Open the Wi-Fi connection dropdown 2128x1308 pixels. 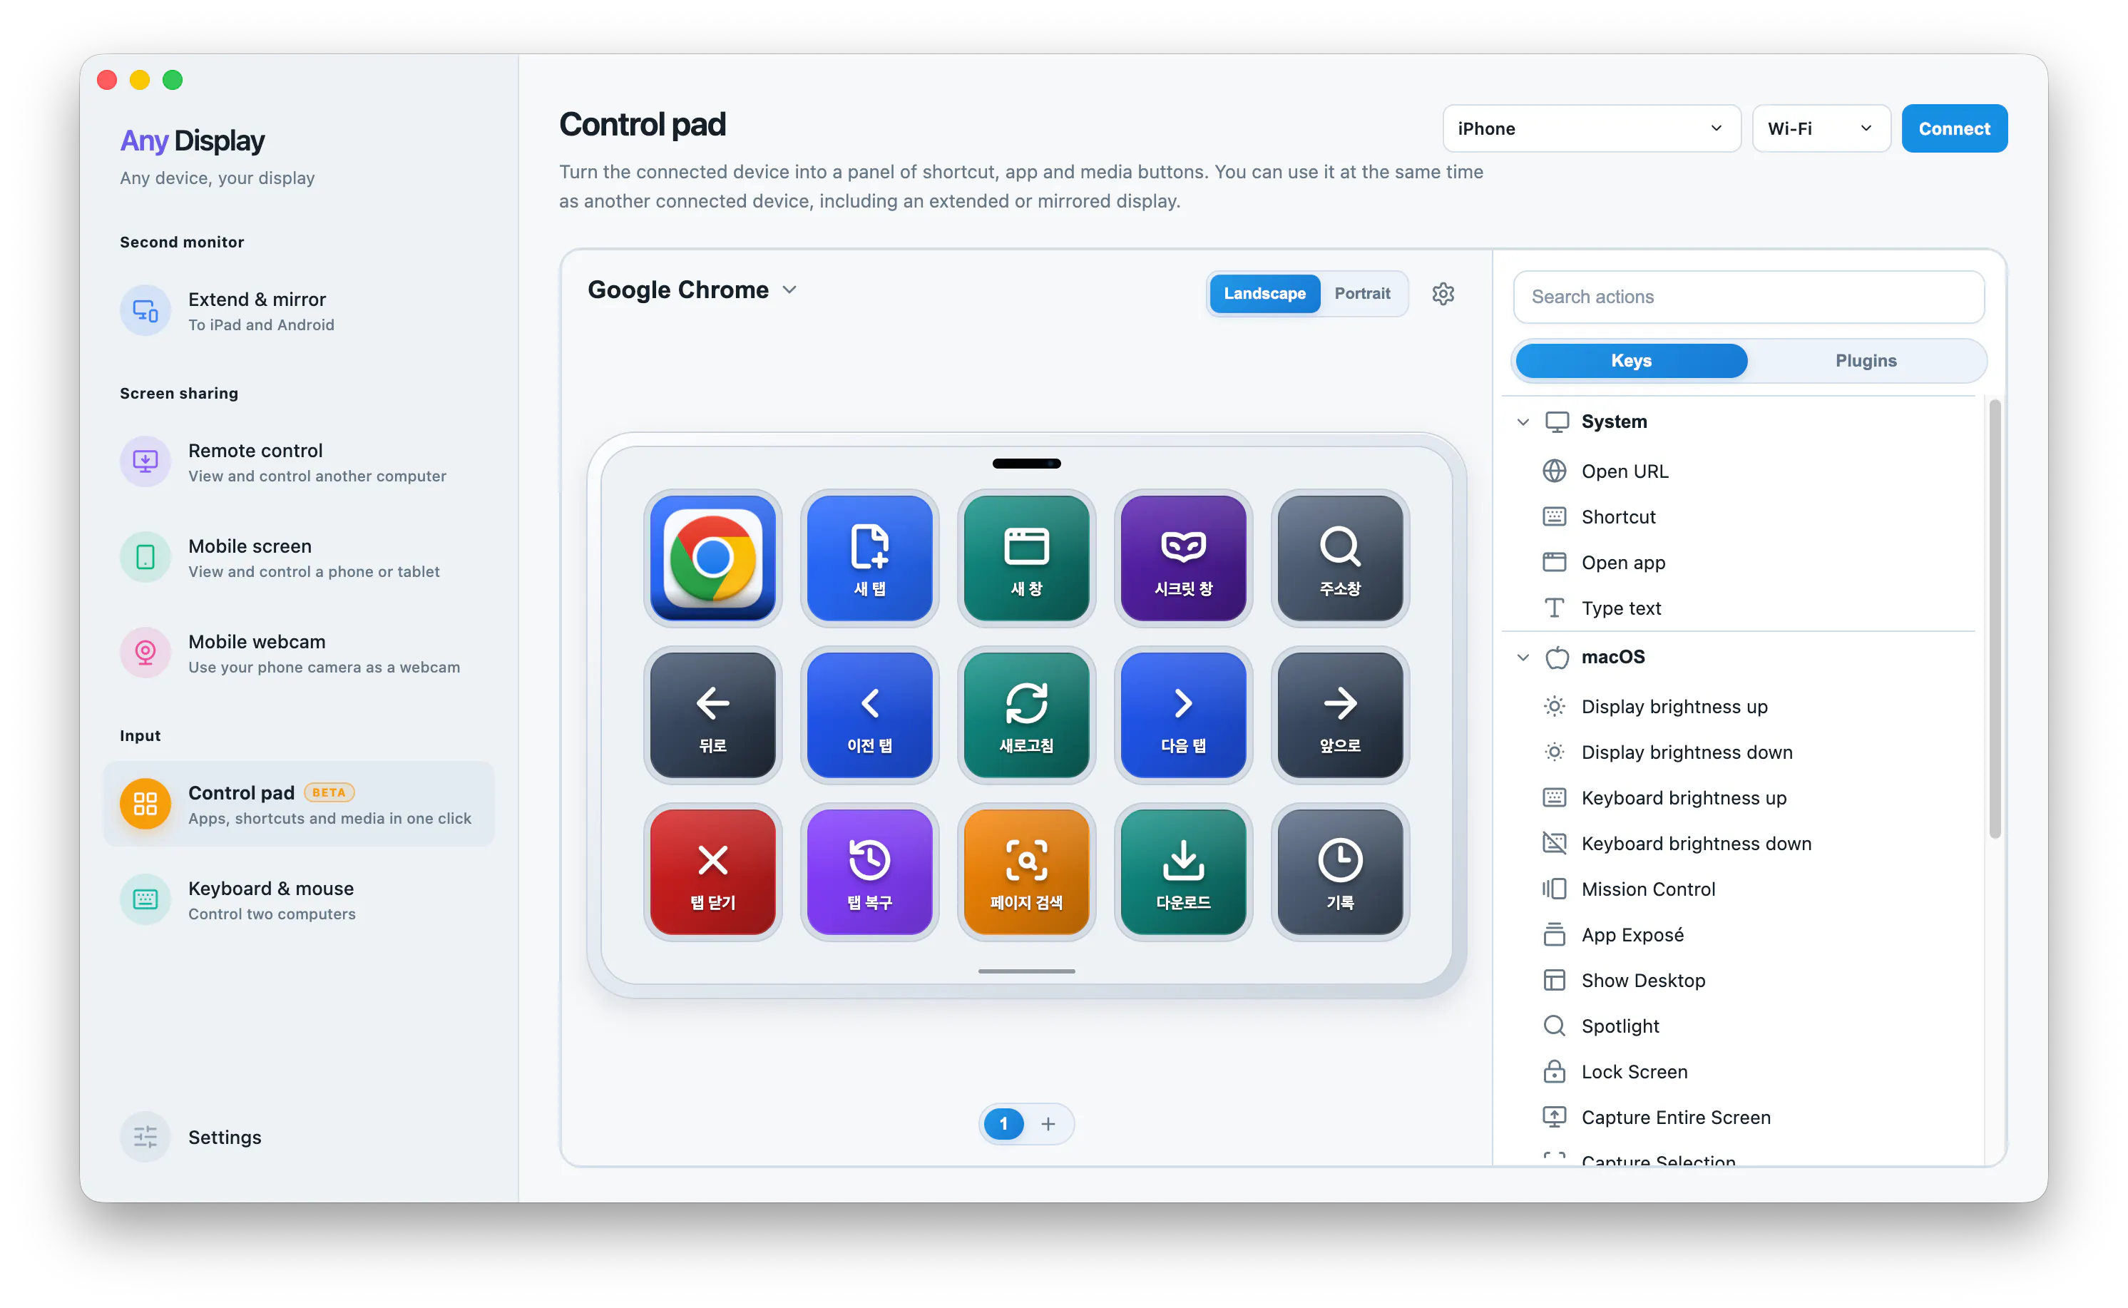1821,128
